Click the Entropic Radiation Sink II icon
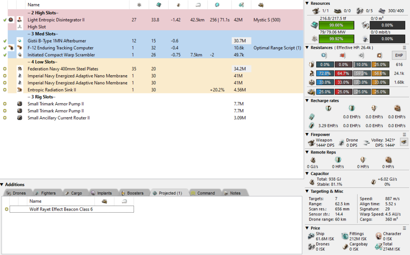Screen dimensions: 410x255 coord(20,90)
